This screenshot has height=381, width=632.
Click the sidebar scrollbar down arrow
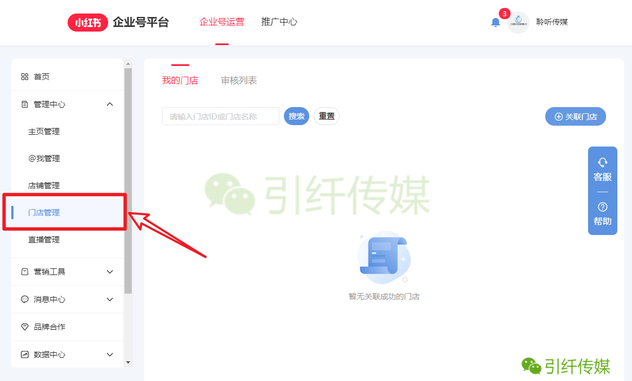128,362
